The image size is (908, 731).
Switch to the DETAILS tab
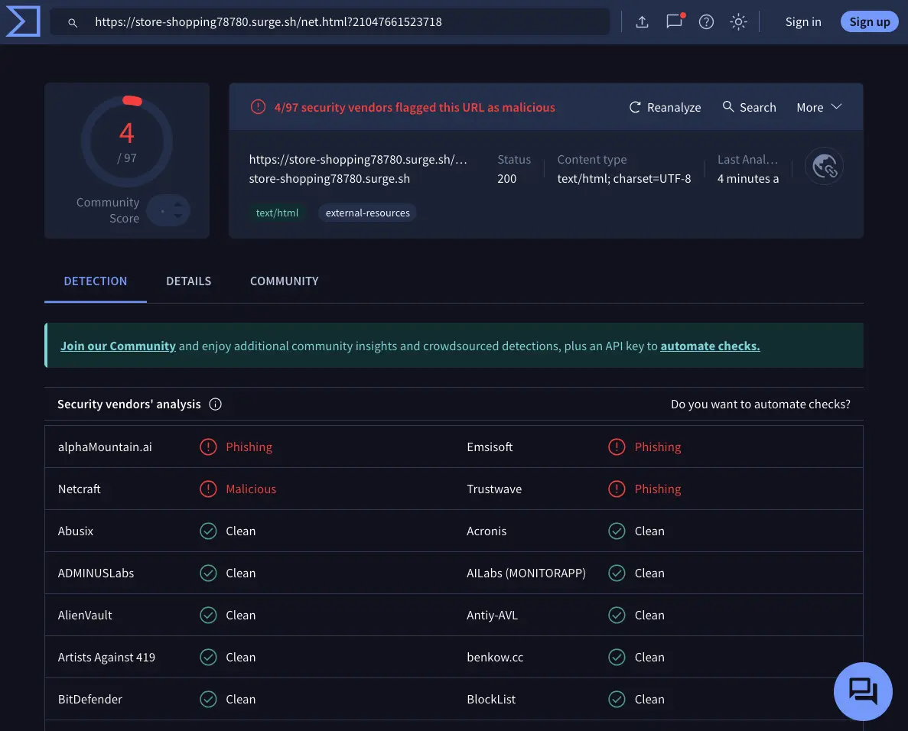tap(188, 281)
